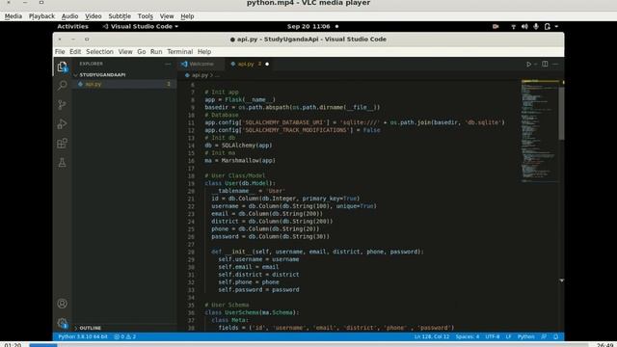Open the system menu arrow in the top bar

[556, 26]
